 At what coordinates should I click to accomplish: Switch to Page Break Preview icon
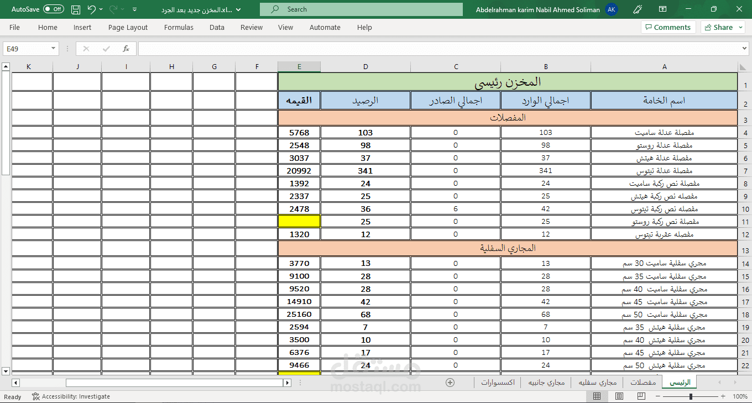click(641, 396)
